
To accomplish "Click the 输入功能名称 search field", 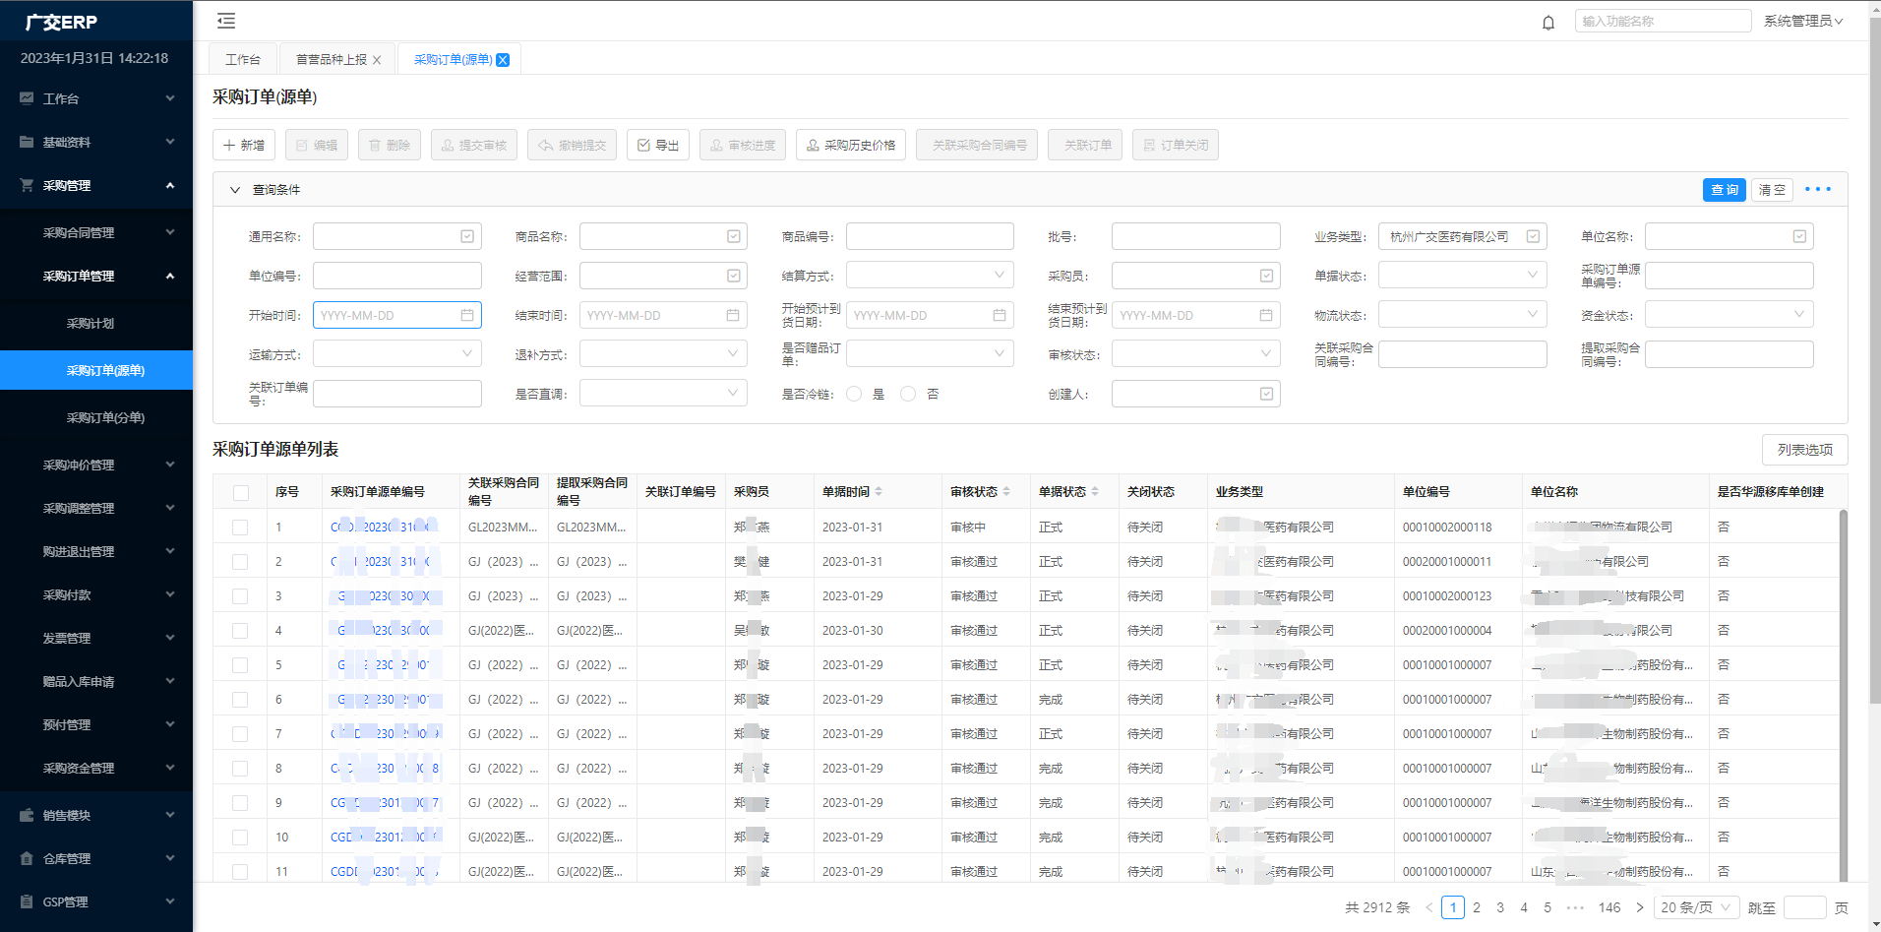I will click(1663, 21).
